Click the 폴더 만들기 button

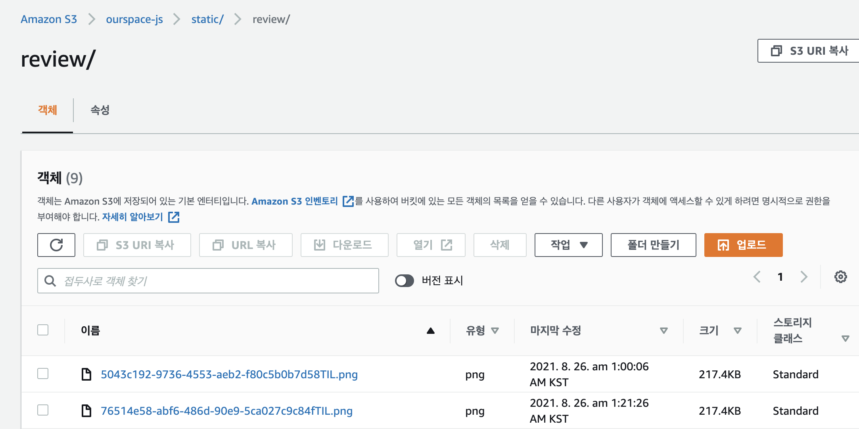coord(654,245)
